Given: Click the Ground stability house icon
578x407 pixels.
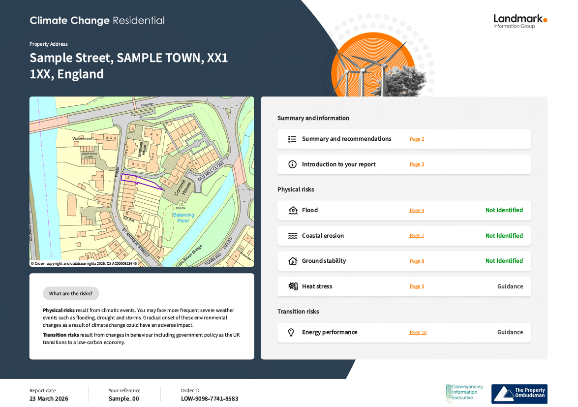Looking at the screenshot, I should click(x=293, y=261).
